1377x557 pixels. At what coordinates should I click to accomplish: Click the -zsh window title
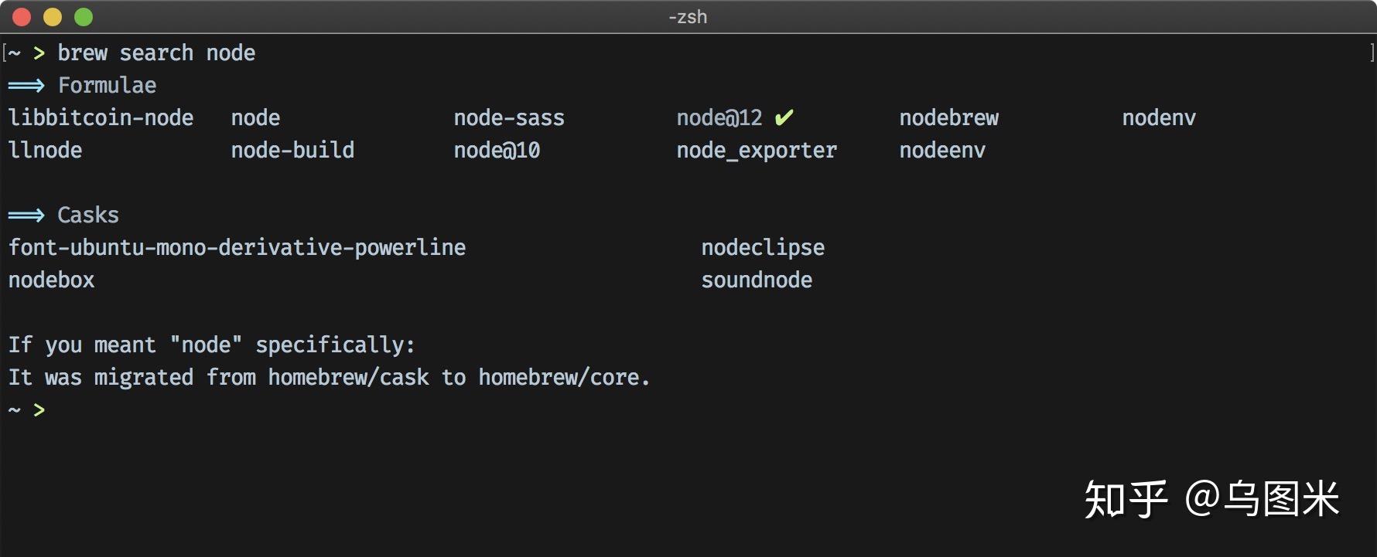[688, 17]
